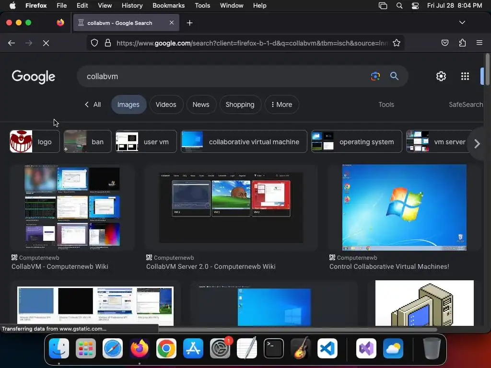Open the Firefox hamburger application menu

pyautogui.click(x=479, y=43)
